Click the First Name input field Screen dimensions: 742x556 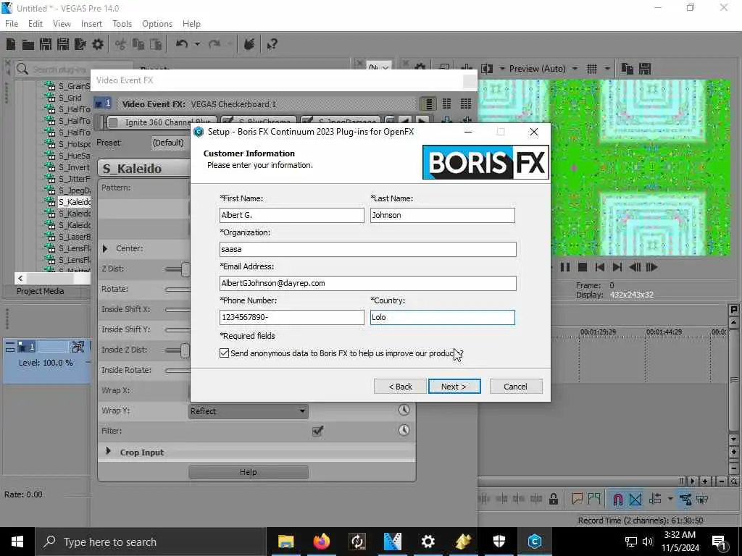291,215
